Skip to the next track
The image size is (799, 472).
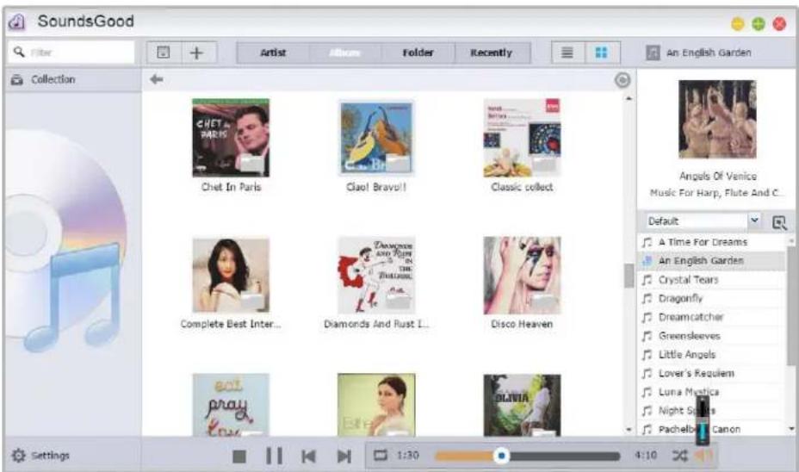coord(344,456)
